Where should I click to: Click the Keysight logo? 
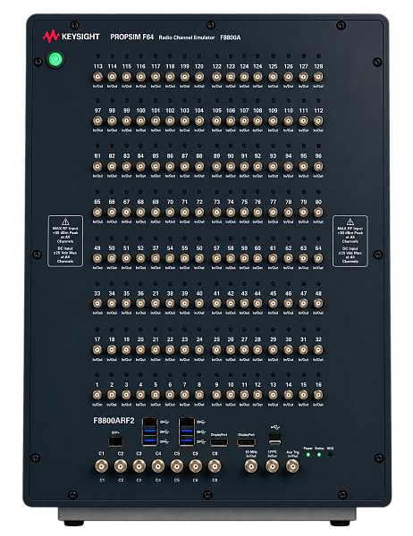72,37
